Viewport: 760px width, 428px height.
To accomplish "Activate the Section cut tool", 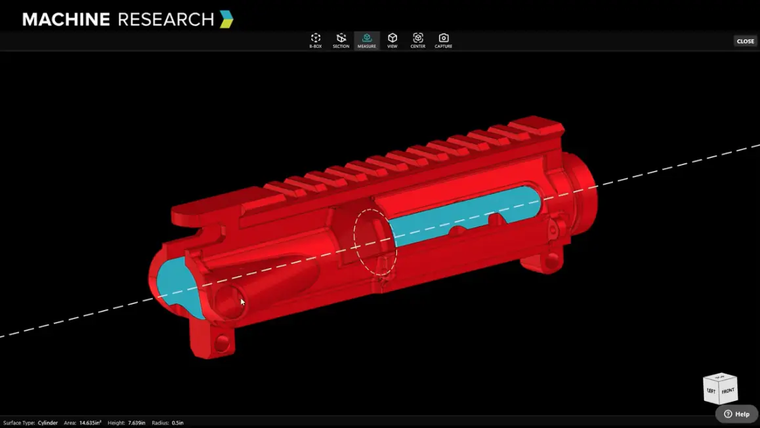I will [341, 41].
